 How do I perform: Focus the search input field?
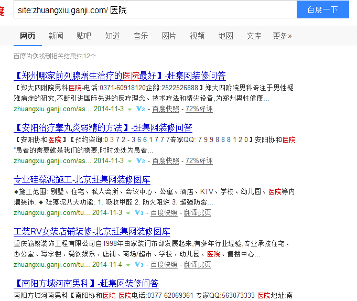click(x=155, y=9)
